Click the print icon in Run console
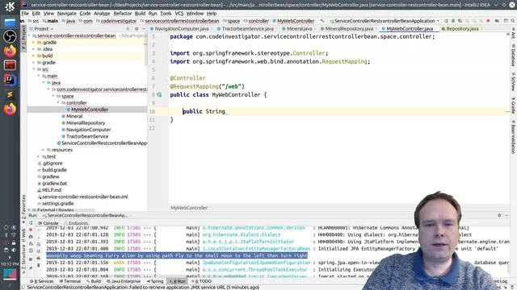 tap(39, 258)
